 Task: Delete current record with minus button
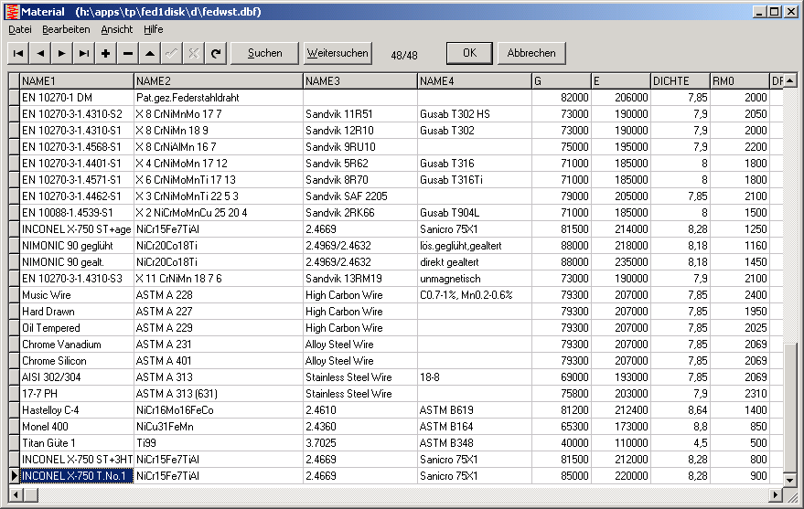point(128,53)
